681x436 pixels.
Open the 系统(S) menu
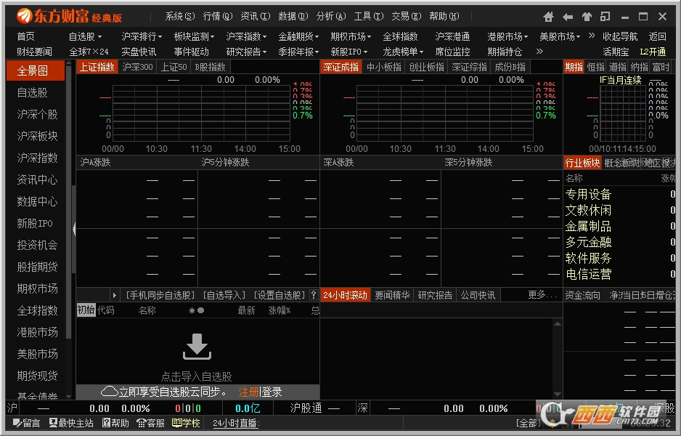[x=180, y=17]
